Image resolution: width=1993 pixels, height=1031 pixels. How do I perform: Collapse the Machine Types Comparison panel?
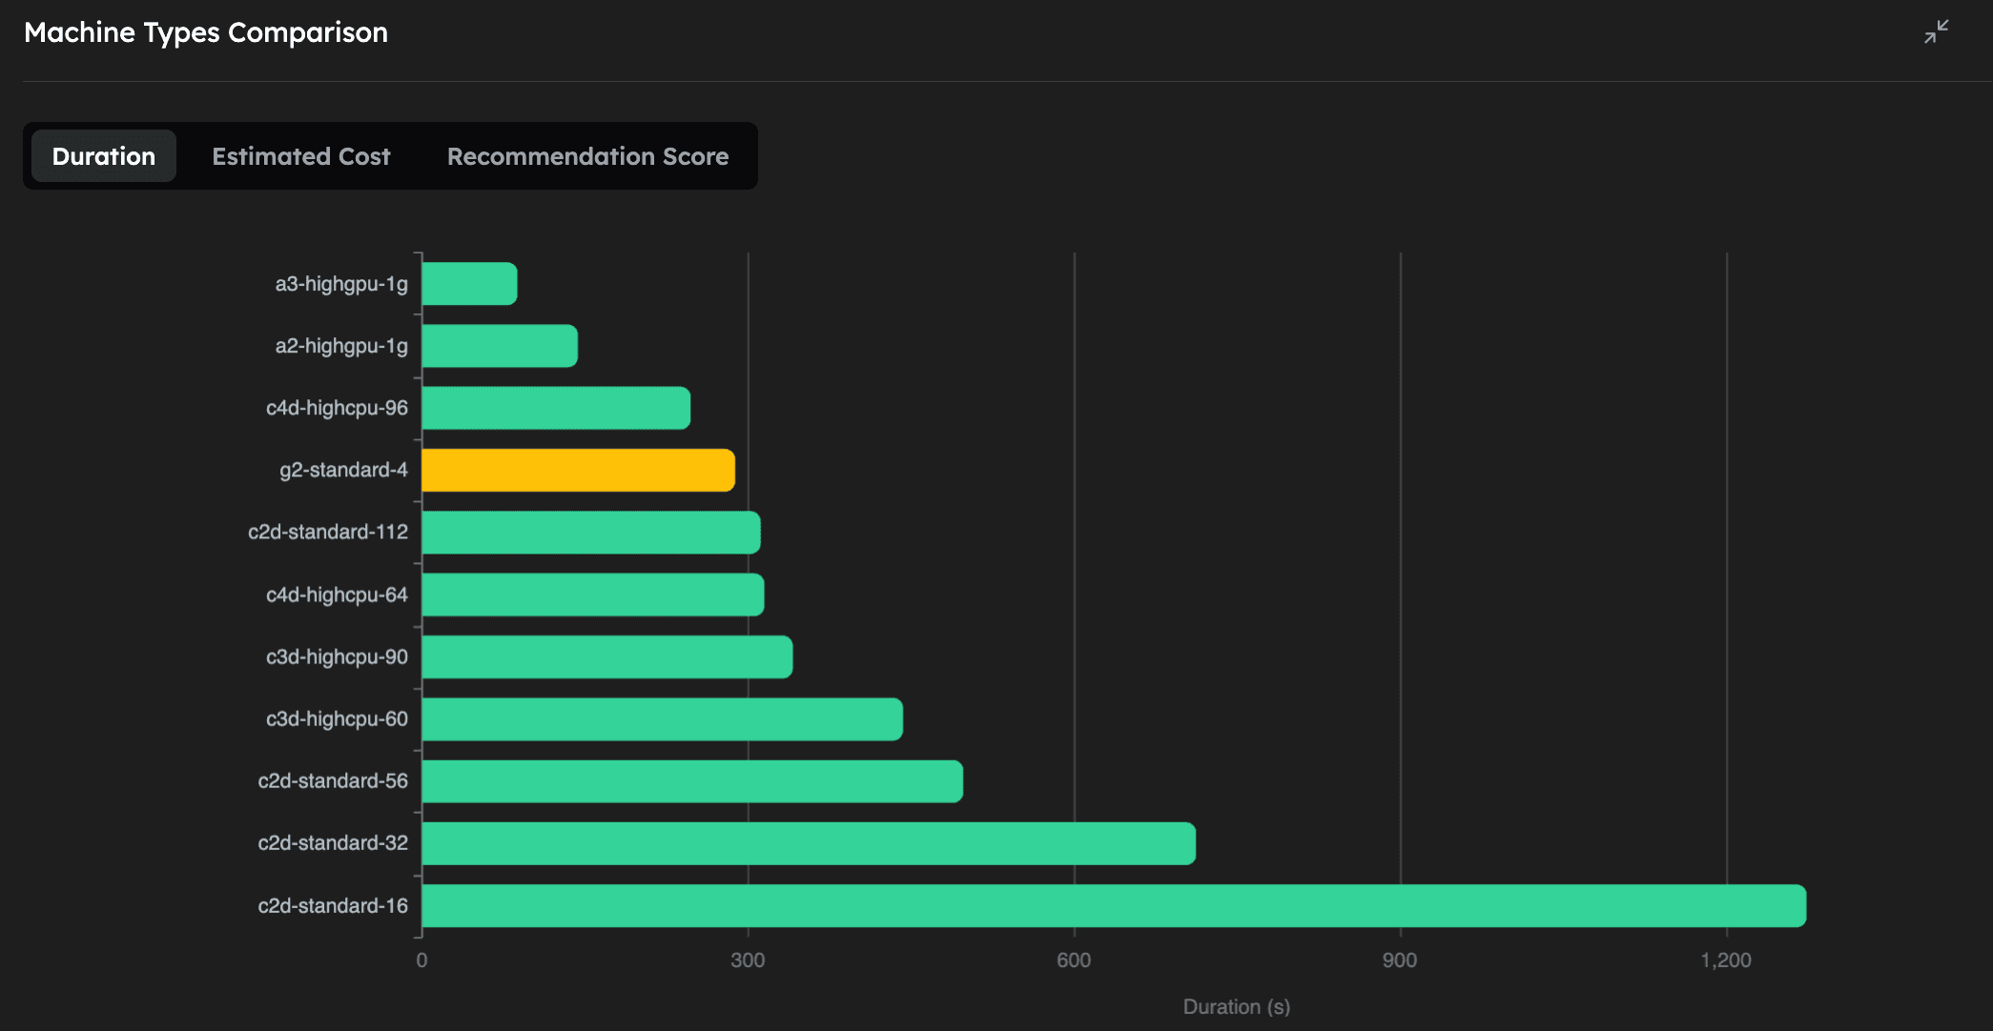1937,32
